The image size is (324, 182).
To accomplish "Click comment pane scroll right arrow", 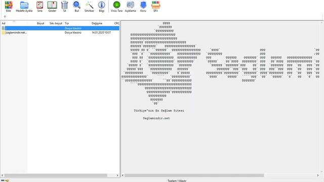I will [318, 175].
